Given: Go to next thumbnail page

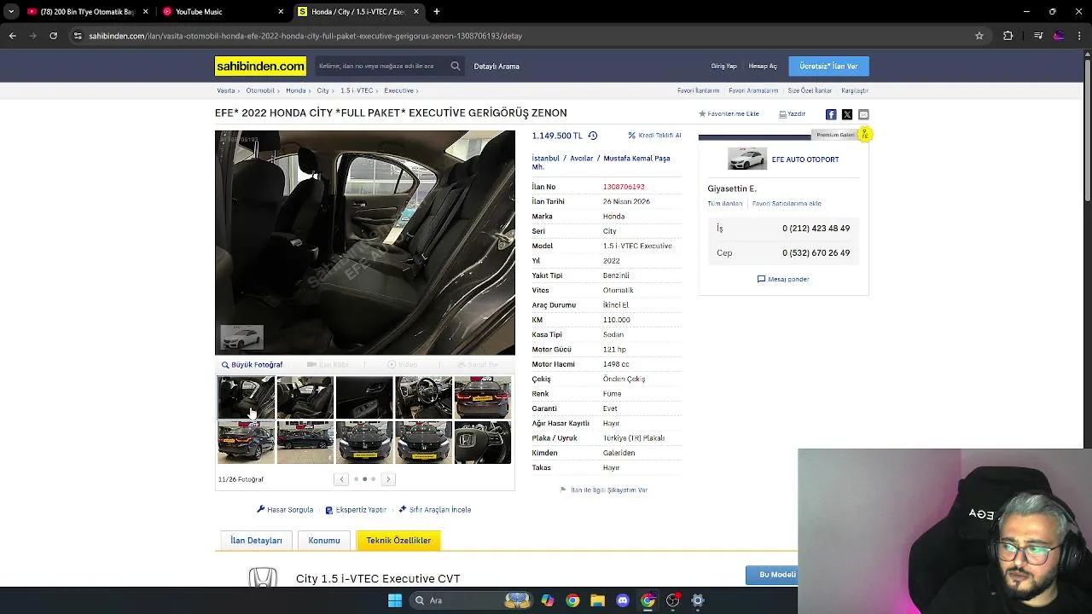Looking at the screenshot, I should [388, 479].
